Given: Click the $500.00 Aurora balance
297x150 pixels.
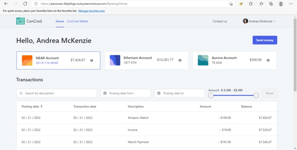Looking at the screenshot, I should tap(255, 60).
